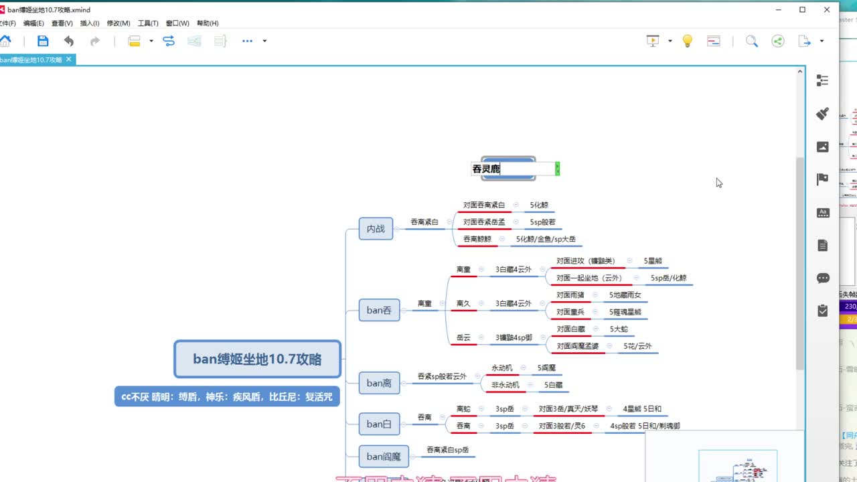Open the zoom search icon
The width and height of the screenshot is (857, 482).
[x=751, y=41]
